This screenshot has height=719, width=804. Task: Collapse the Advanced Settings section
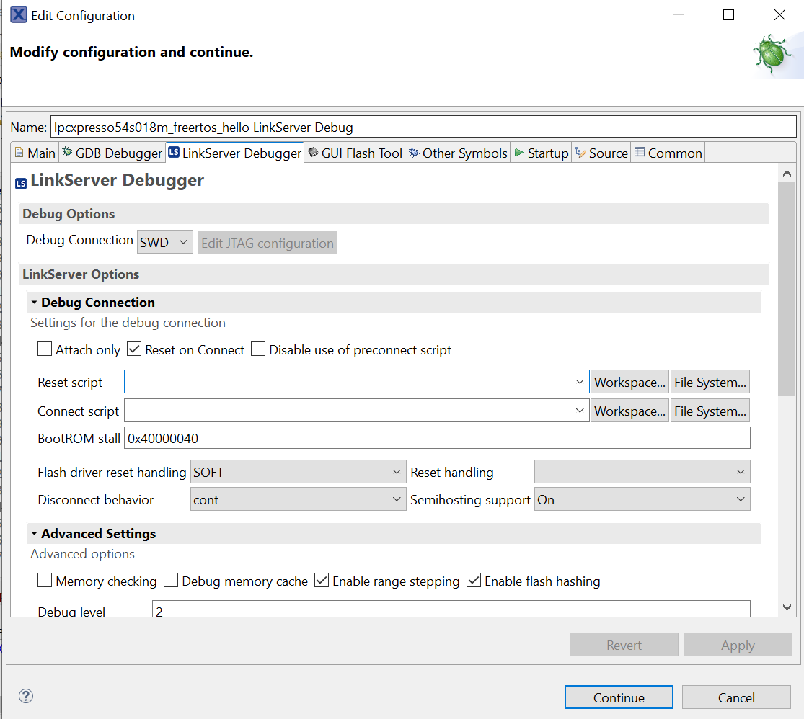click(x=34, y=534)
